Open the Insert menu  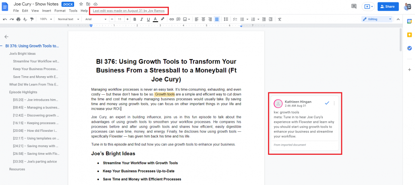47,11
